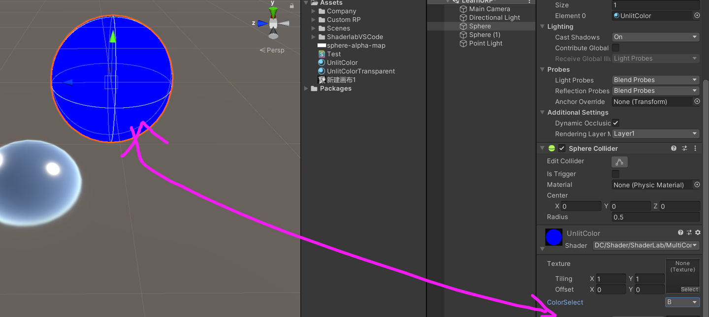Screen dimensions: 709x317
Task: Click Select on the empty Texture slot
Action: pyautogui.click(x=691, y=289)
